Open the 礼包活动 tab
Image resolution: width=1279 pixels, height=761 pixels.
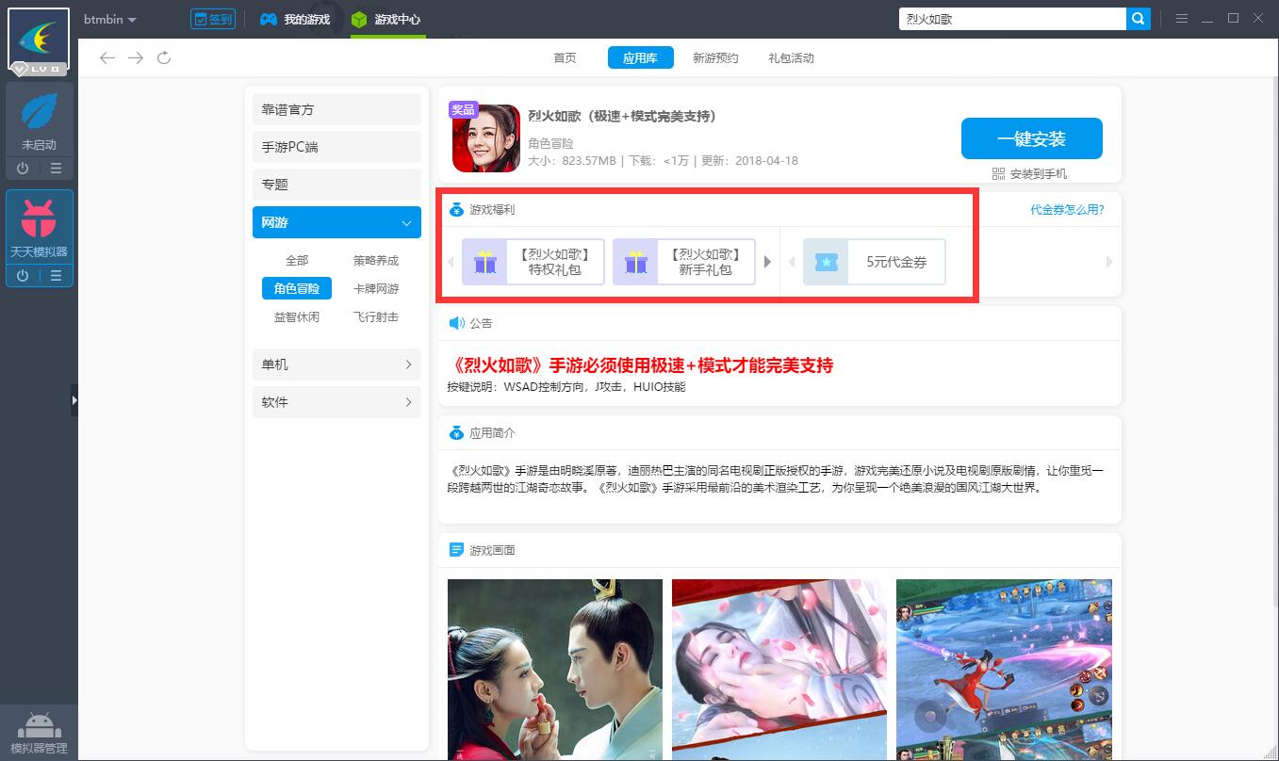point(791,58)
